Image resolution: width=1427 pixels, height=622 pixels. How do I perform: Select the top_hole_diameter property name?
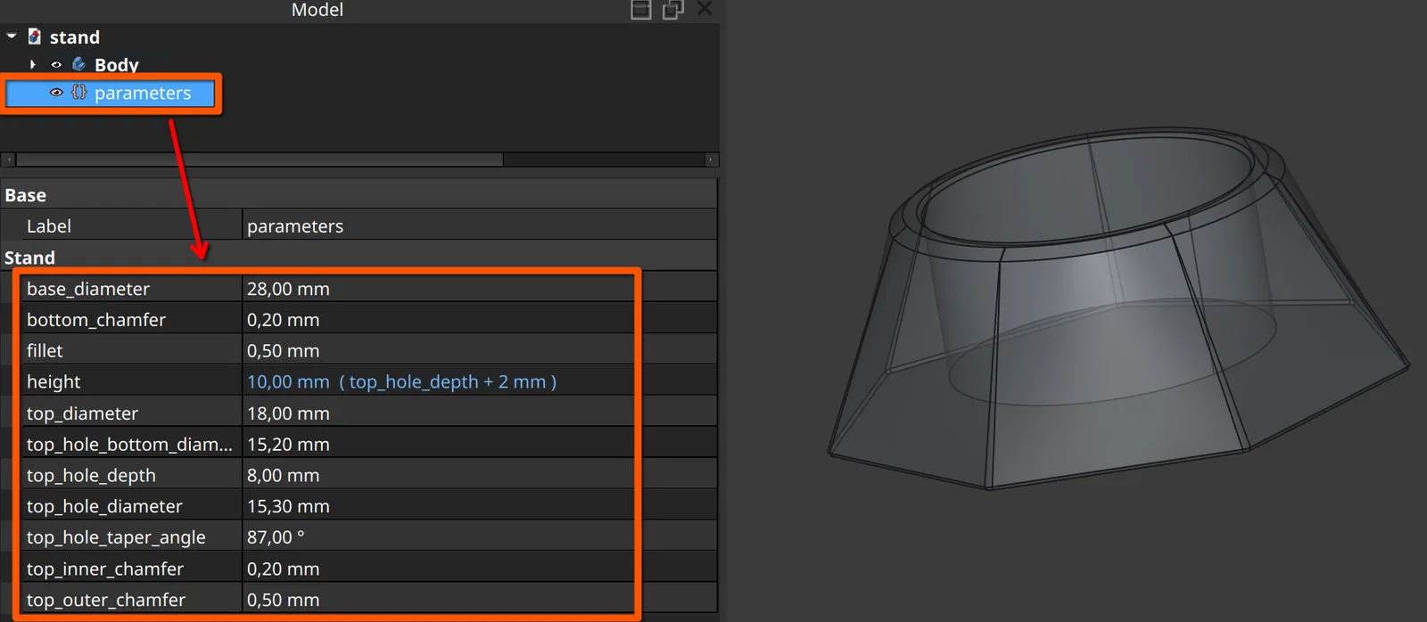104,507
